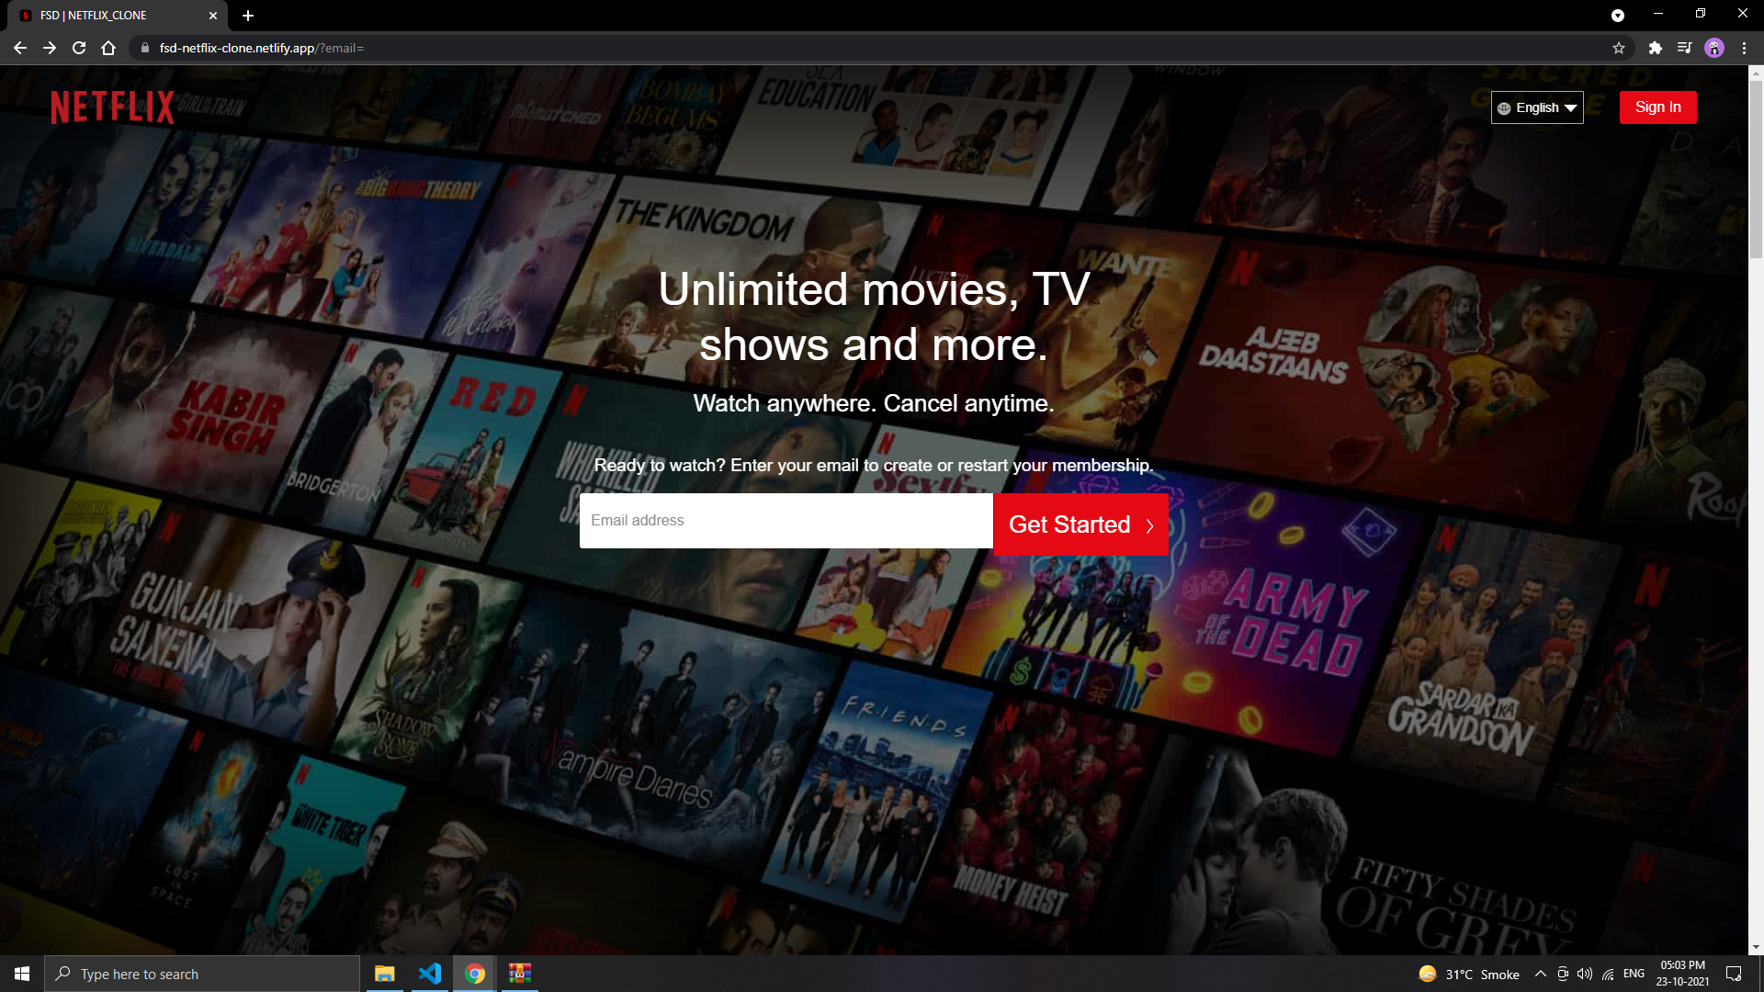The width and height of the screenshot is (1764, 992).
Task: Switch the ENG input language
Action: coord(1634,974)
